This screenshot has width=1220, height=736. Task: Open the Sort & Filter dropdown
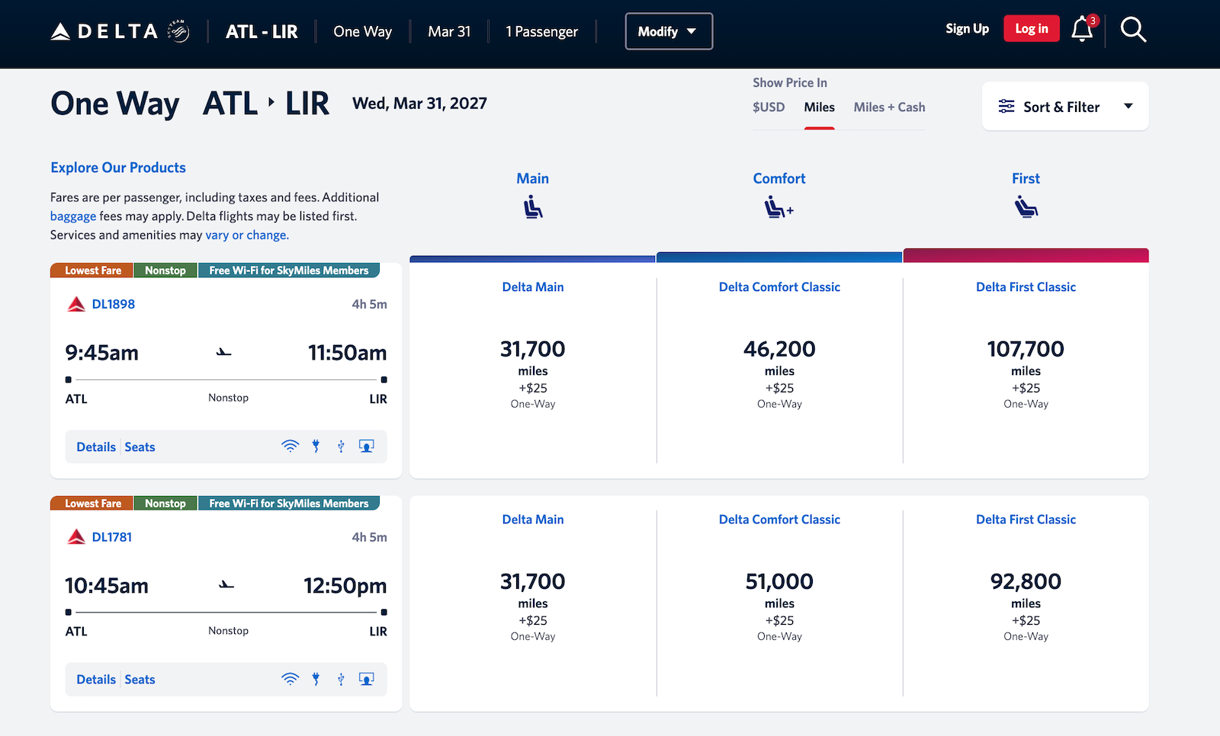pos(1065,107)
